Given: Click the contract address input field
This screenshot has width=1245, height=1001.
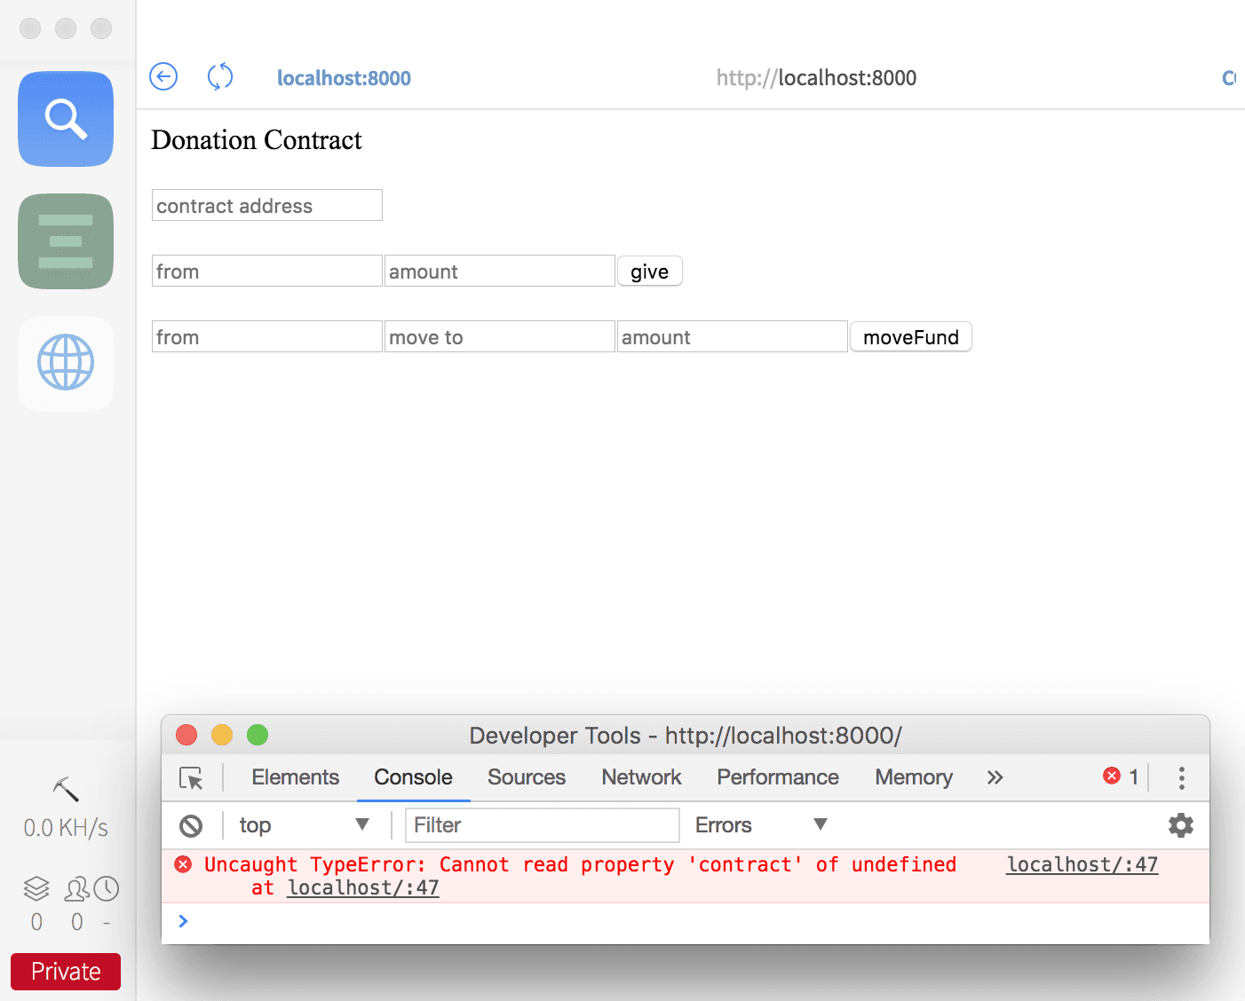Looking at the screenshot, I should pyautogui.click(x=266, y=205).
